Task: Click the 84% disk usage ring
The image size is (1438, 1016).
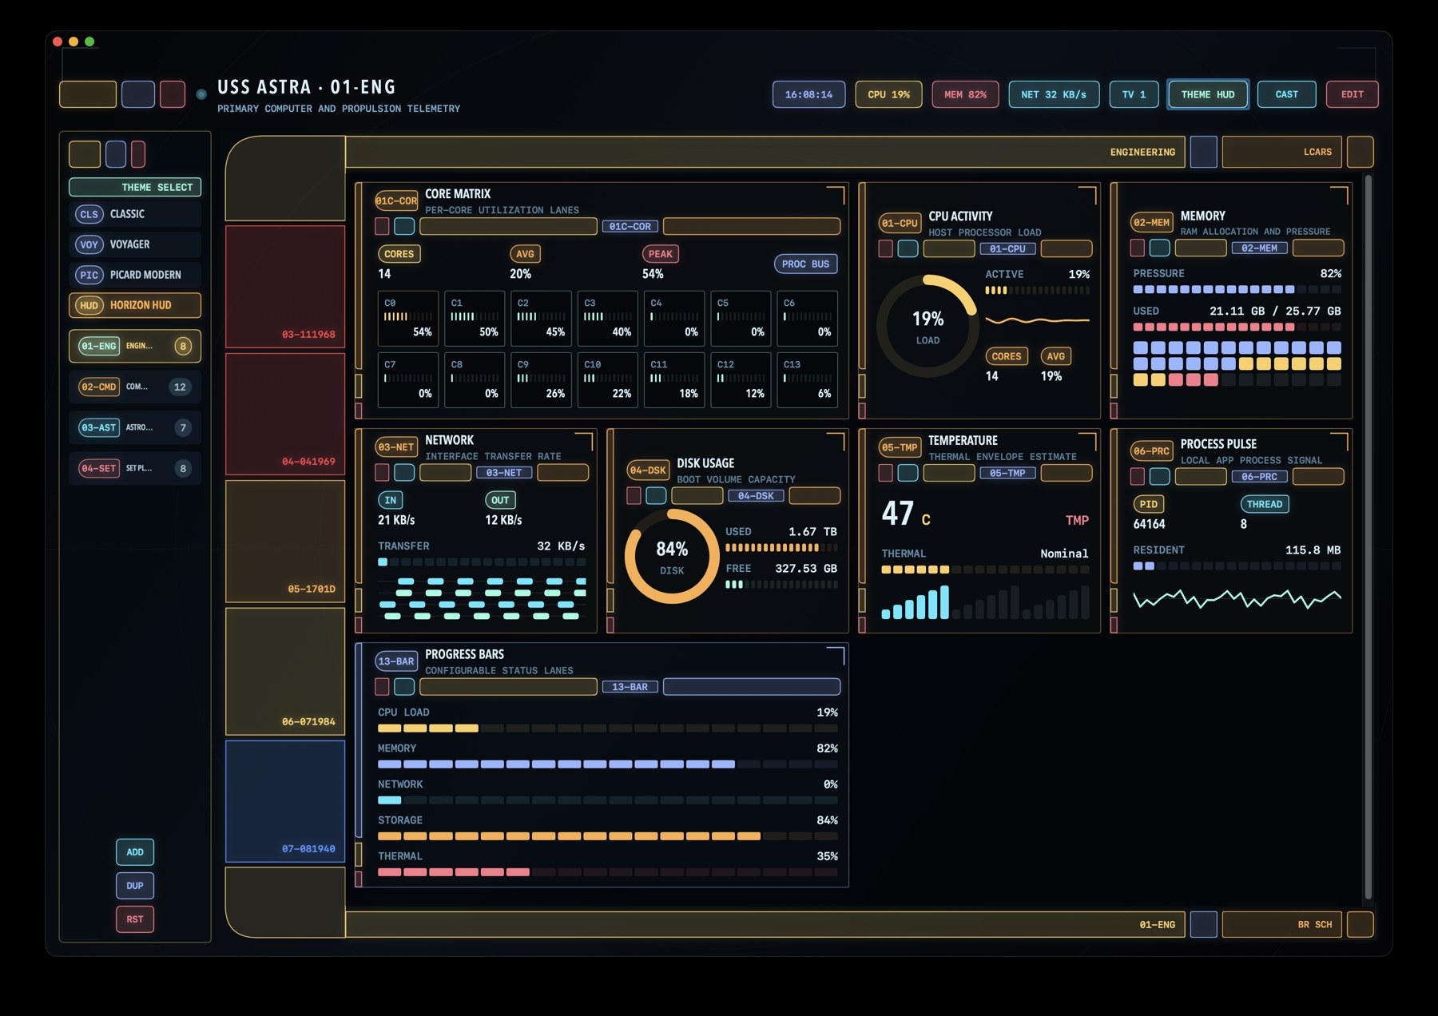Action: pyautogui.click(x=672, y=557)
